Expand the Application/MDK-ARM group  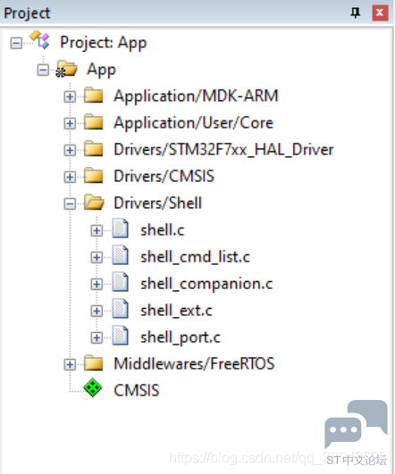point(70,96)
